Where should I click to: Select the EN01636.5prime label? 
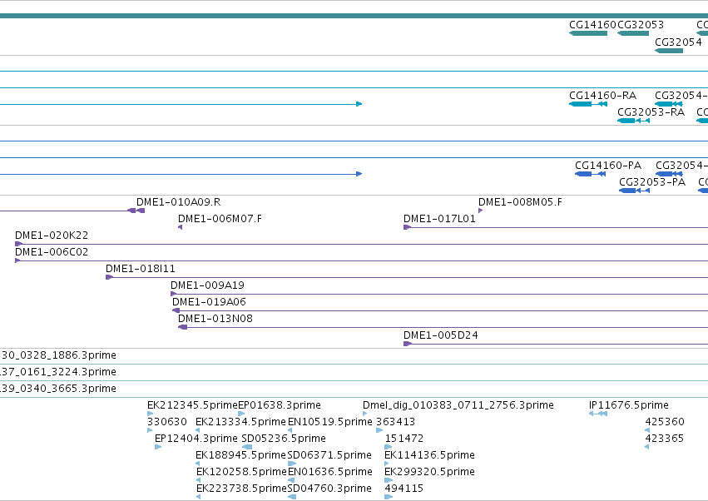(330, 472)
